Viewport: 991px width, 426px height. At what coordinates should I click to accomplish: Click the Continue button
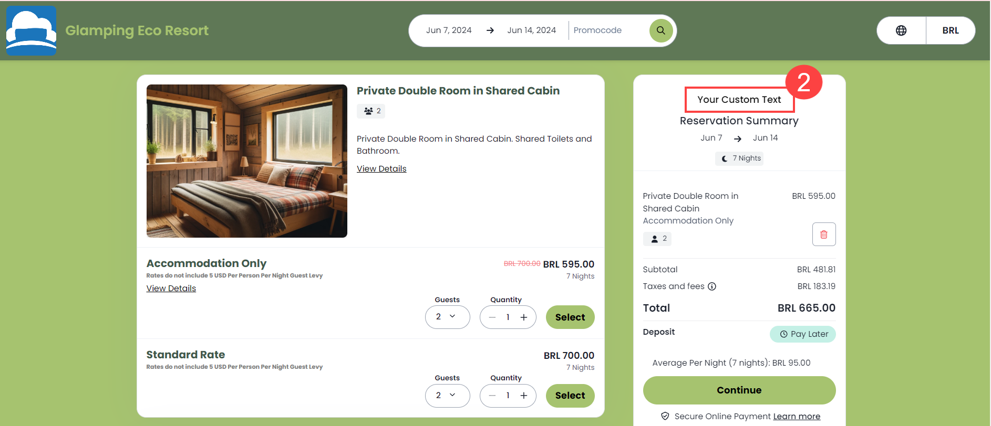739,390
